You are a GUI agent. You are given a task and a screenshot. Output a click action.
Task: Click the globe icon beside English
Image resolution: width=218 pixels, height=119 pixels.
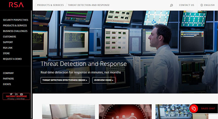[202, 5]
